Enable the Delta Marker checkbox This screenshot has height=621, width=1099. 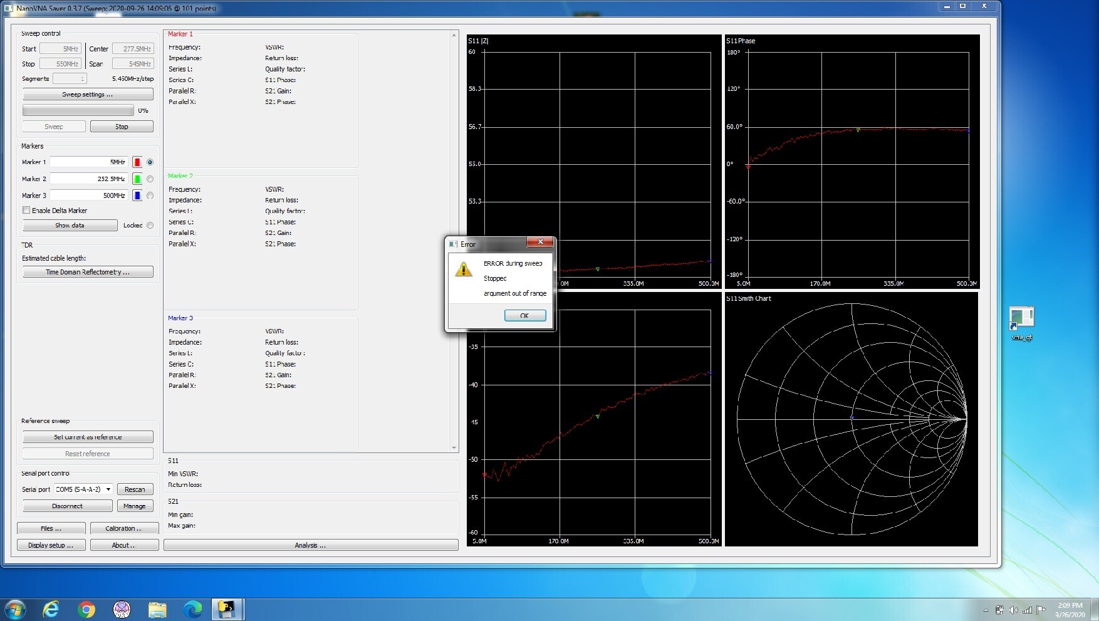point(26,211)
